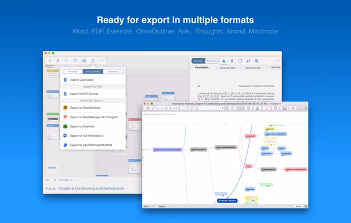The image size is (351, 223).
Task: Open the Brownian Motion document tab
Action: tap(228, 68)
